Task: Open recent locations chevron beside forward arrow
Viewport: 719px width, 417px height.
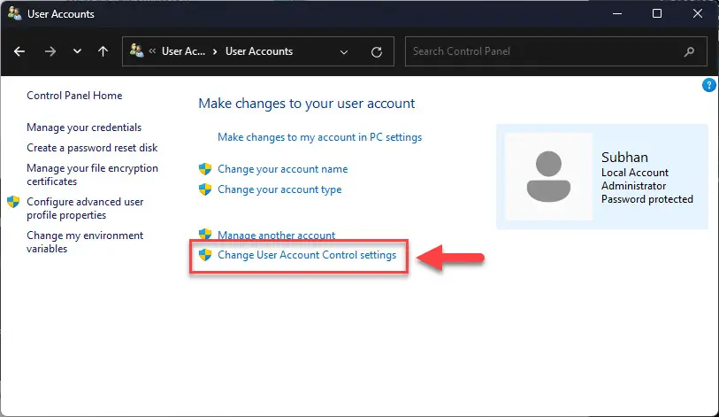Action: click(x=77, y=51)
